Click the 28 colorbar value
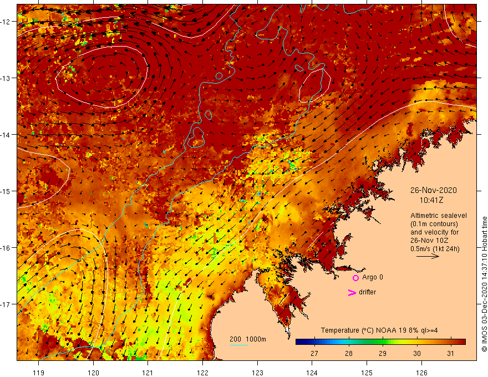488x377 pixels. pyautogui.click(x=349, y=353)
